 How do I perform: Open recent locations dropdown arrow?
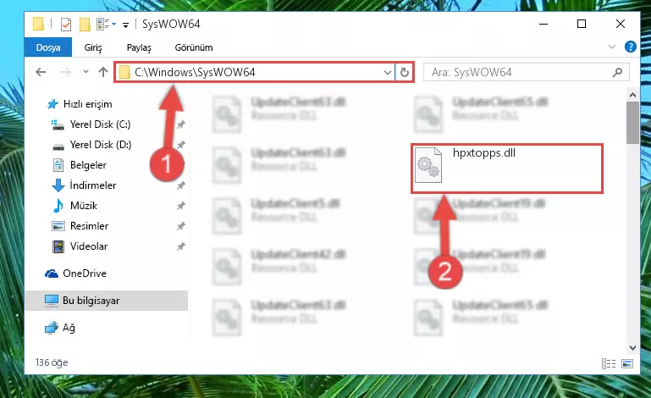[86, 72]
